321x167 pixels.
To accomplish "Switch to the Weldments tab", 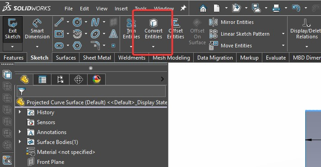I will pos(132,58).
